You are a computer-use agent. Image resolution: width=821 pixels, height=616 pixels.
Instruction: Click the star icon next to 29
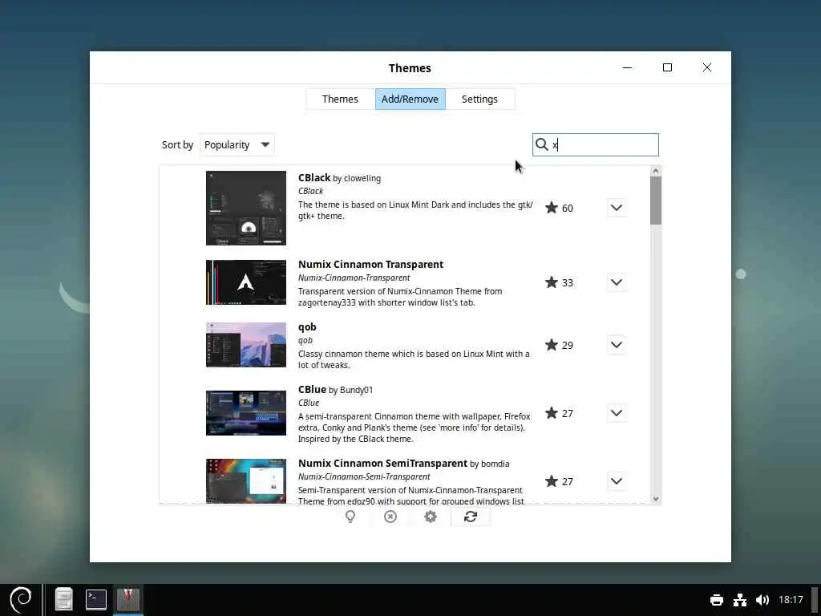pyautogui.click(x=552, y=345)
